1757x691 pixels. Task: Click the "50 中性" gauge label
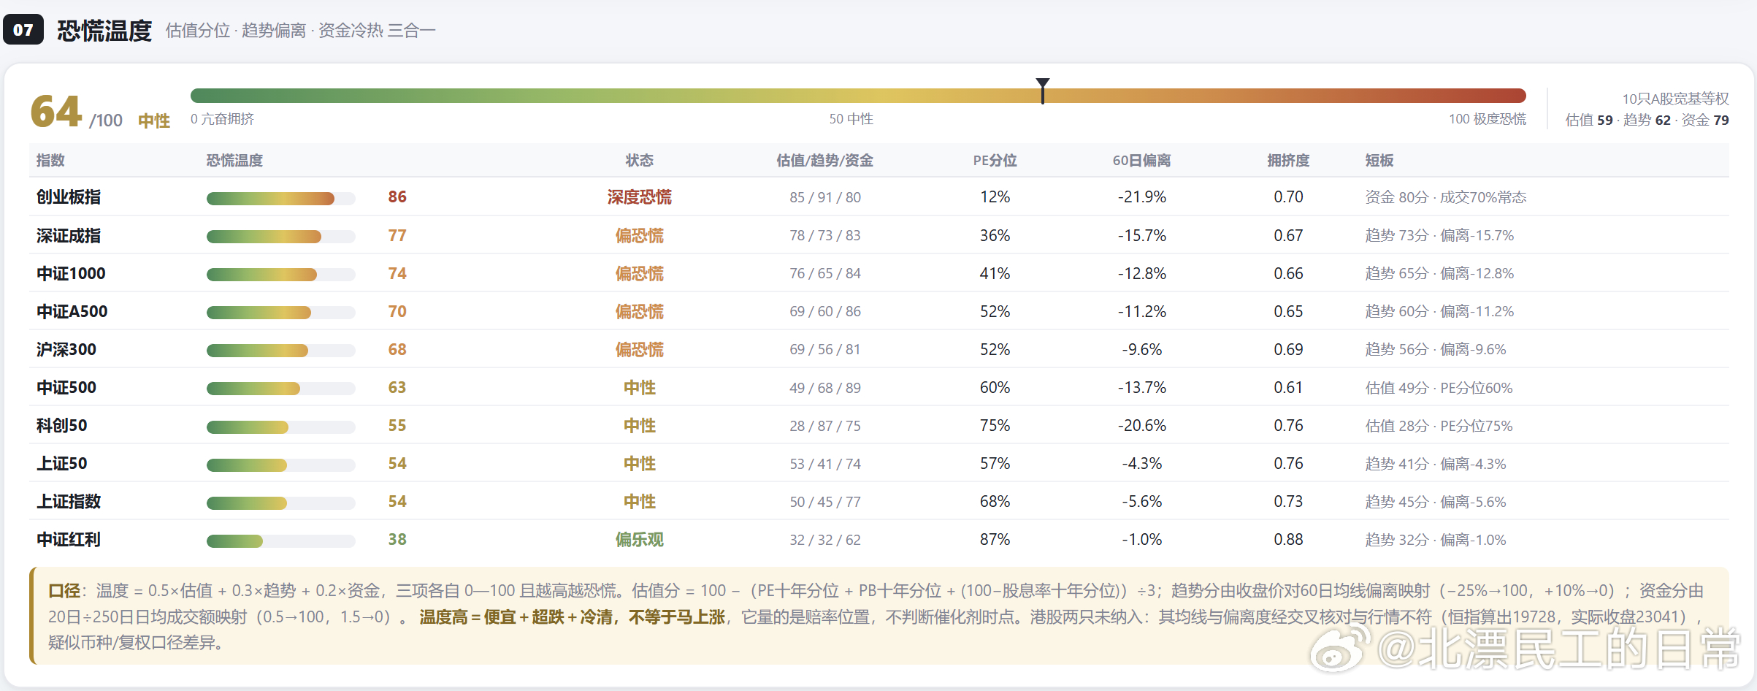851,119
